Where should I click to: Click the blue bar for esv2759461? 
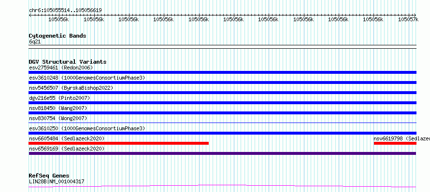(x=222, y=72)
